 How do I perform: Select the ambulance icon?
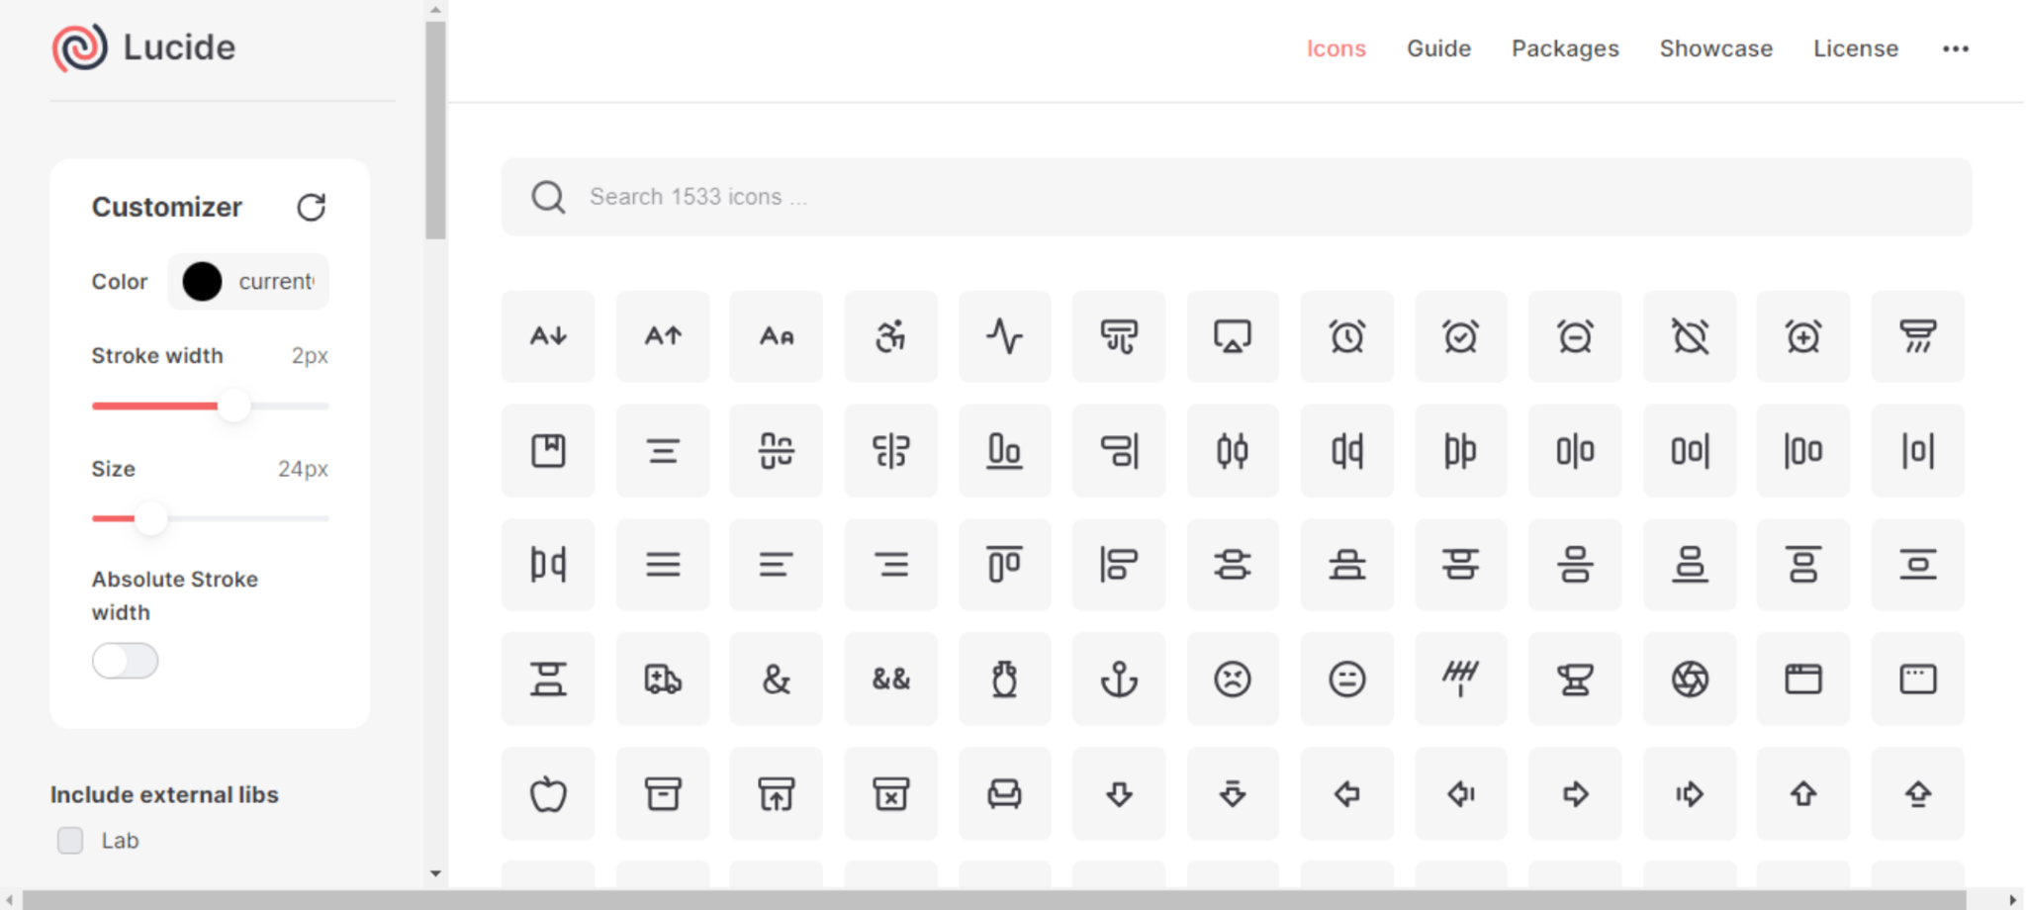coord(662,679)
